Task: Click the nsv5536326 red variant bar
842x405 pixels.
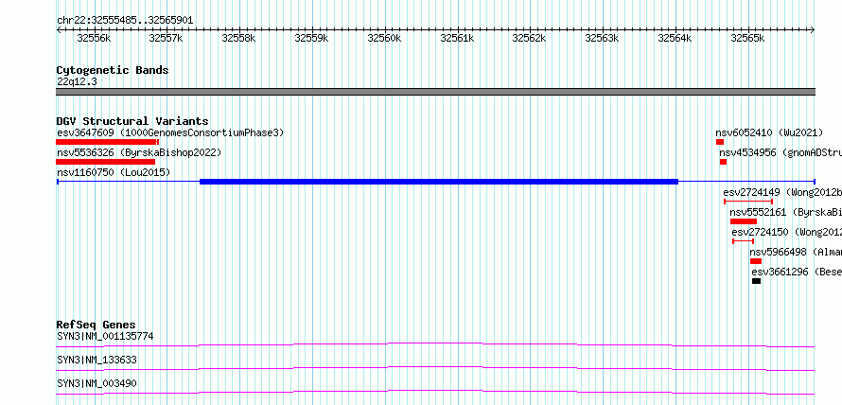Action: (x=106, y=162)
